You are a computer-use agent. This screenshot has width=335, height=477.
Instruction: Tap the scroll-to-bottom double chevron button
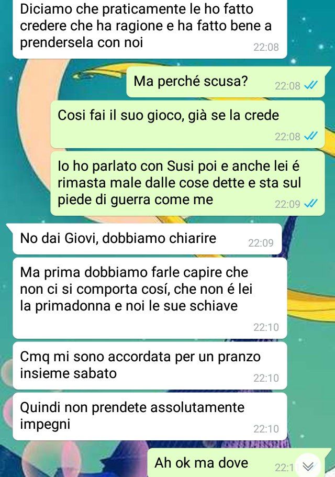point(308,466)
